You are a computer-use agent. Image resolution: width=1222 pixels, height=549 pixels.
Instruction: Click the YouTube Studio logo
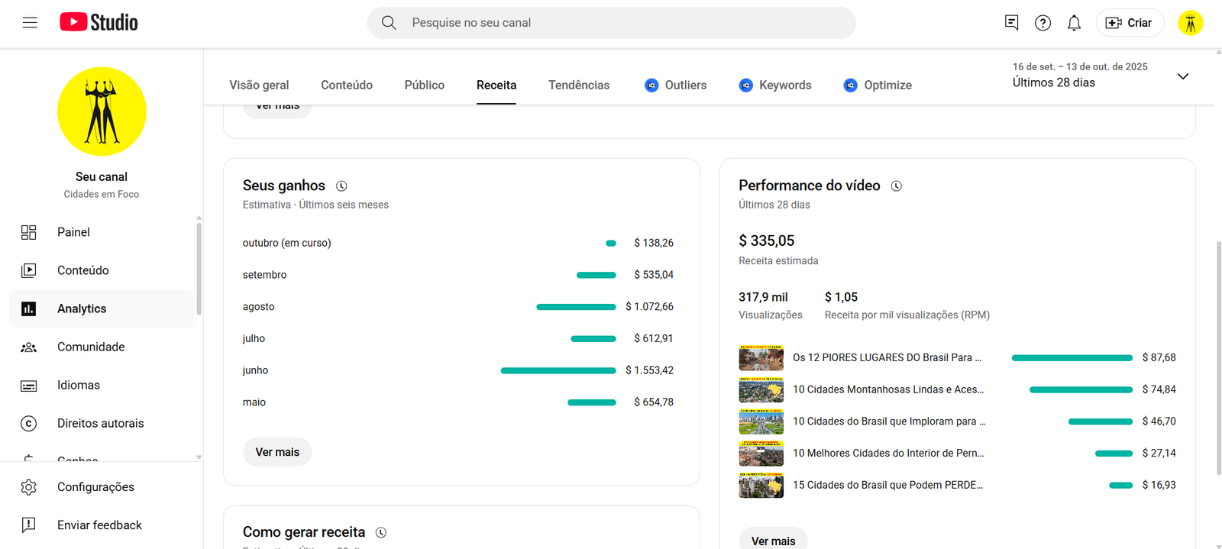99,23
